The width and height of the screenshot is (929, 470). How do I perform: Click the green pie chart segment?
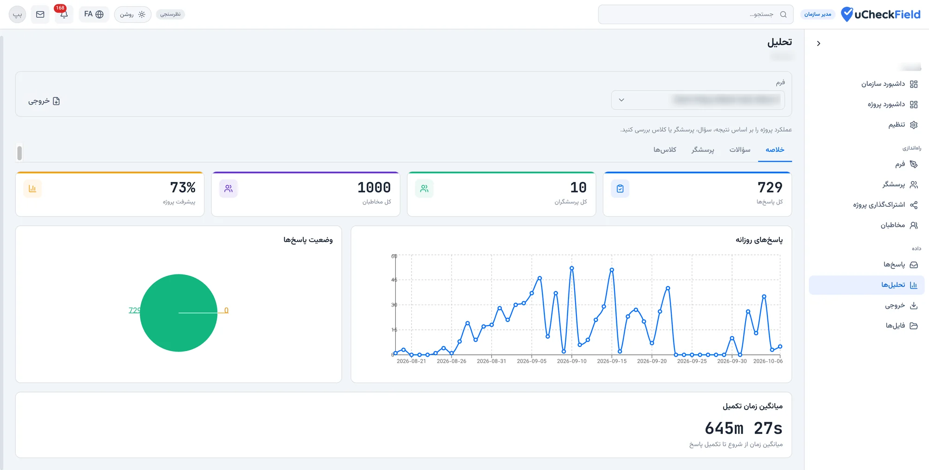178,313
